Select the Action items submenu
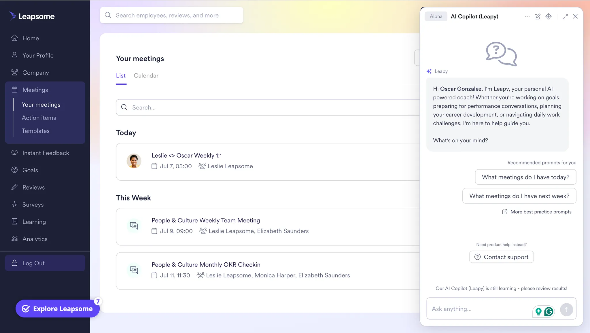This screenshot has width=590, height=333. pos(39,118)
